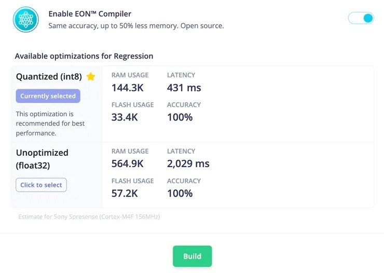Start the deployment with the Build button
Image resolution: width=384 pixels, height=273 pixels.
192,256
